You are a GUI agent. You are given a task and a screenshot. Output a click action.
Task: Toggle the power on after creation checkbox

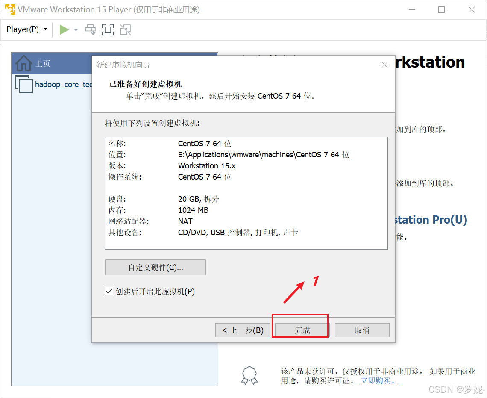click(109, 292)
